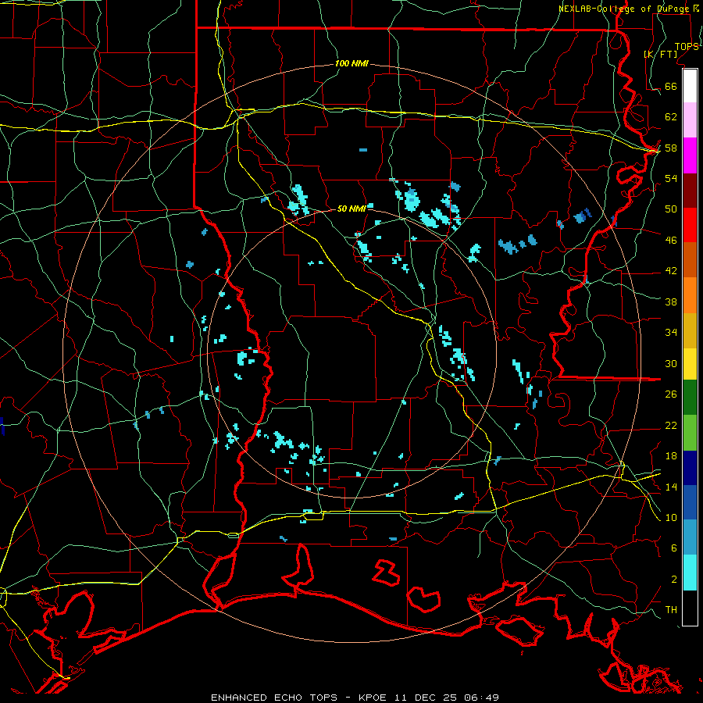Click the dark red (maroon) legend swatch
703x703 pixels.
(x=690, y=191)
